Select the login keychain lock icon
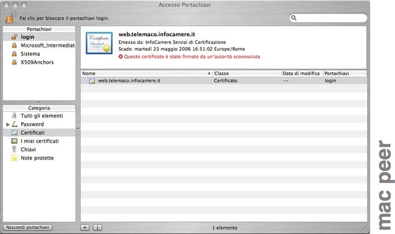 tap(14, 37)
